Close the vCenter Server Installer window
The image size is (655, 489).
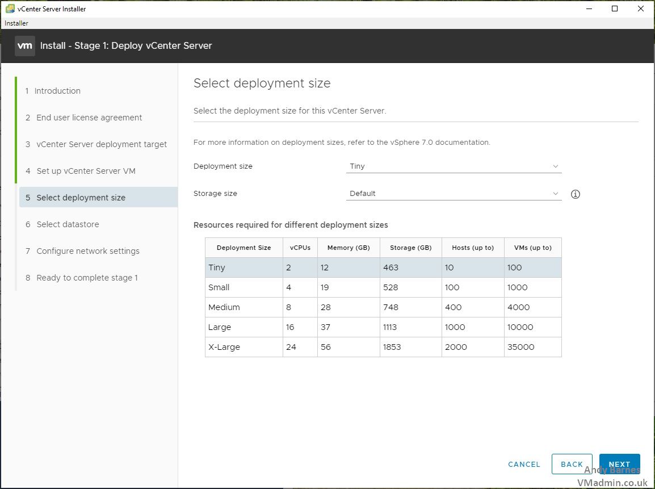pos(640,9)
